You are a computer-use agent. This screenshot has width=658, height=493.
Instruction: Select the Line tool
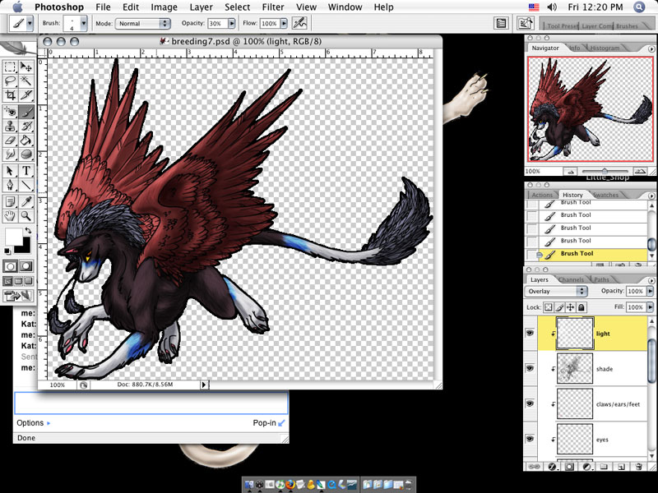tap(26, 185)
